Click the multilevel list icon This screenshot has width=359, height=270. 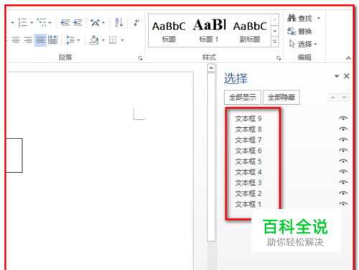coord(42,22)
